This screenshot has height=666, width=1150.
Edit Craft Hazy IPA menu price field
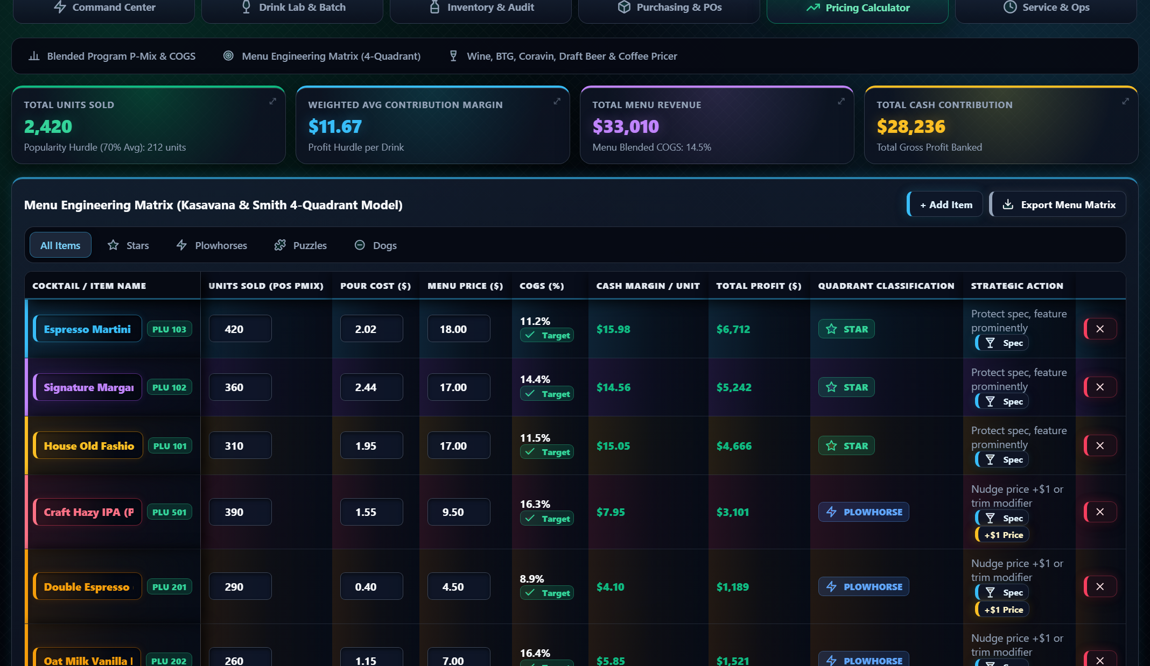[459, 512]
